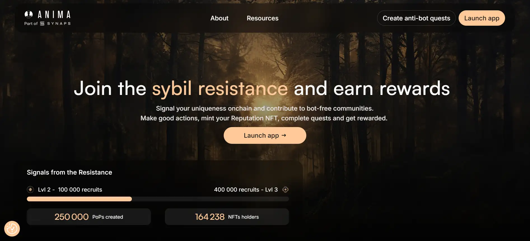Click the 400 000 recruits - Lvl 3 label
This screenshot has height=241, width=530.
point(246,190)
